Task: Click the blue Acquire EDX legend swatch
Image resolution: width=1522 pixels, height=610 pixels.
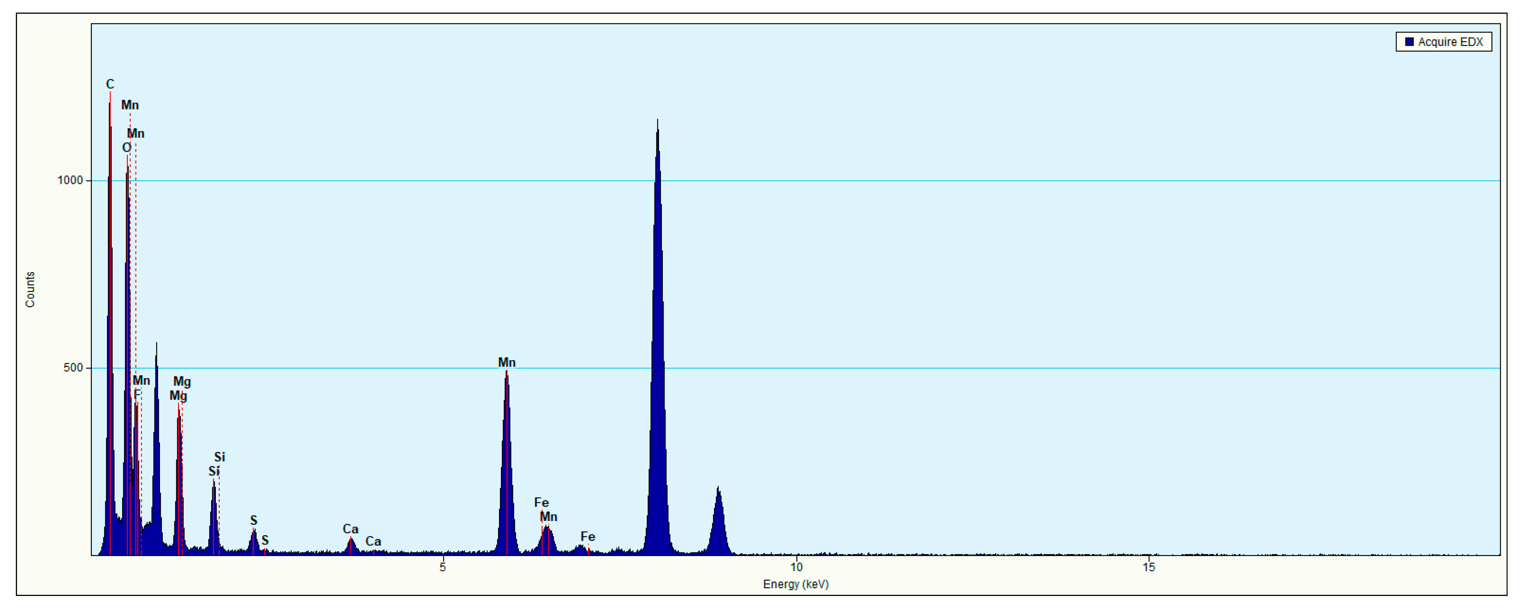Action: coord(1409,42)
